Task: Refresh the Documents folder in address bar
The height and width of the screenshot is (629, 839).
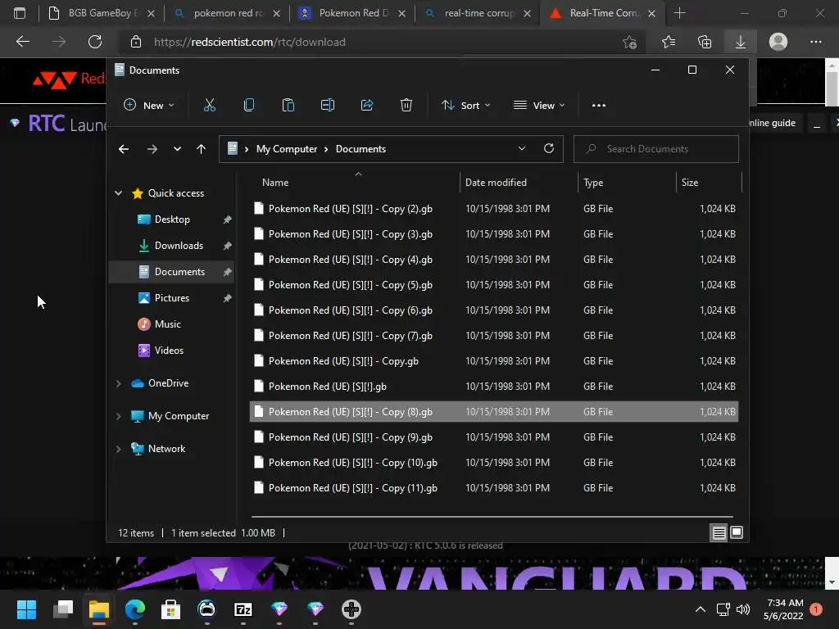Action: 548,149
